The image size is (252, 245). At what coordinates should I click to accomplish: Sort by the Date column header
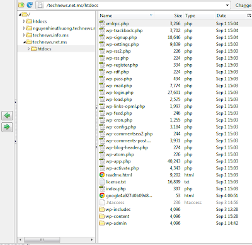[222, 16]
